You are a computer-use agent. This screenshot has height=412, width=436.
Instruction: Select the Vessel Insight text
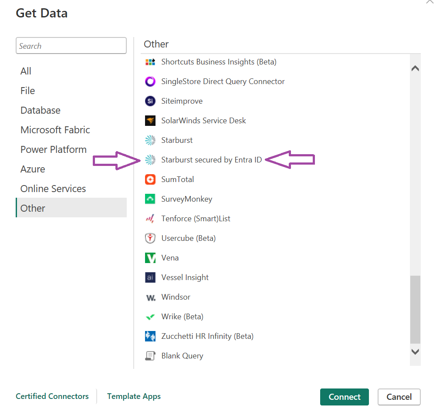[x=185, y=277]
